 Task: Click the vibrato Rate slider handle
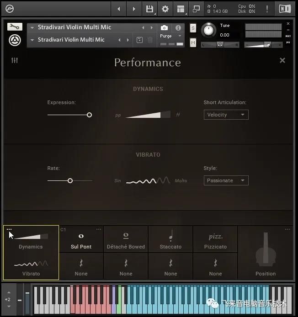pyautogui.click(x=70, y=180)
